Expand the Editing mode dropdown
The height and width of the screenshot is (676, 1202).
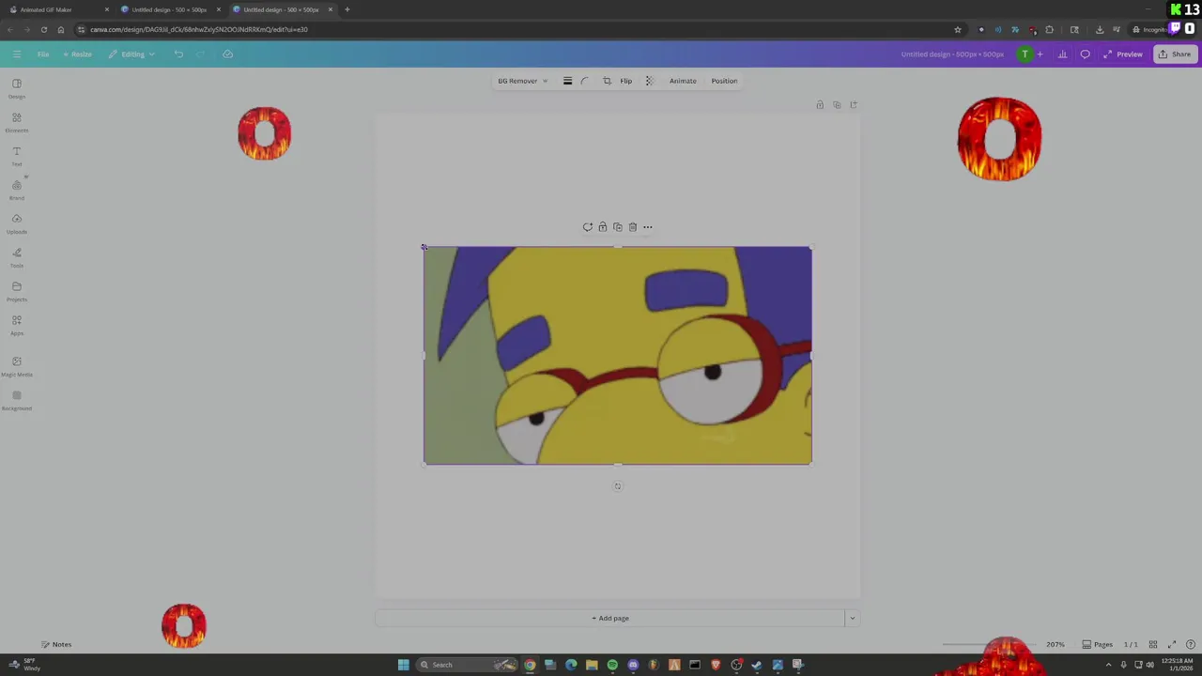coord(131,54)
